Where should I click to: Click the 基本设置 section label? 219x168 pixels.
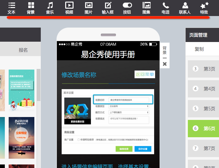tap(69, 93)
